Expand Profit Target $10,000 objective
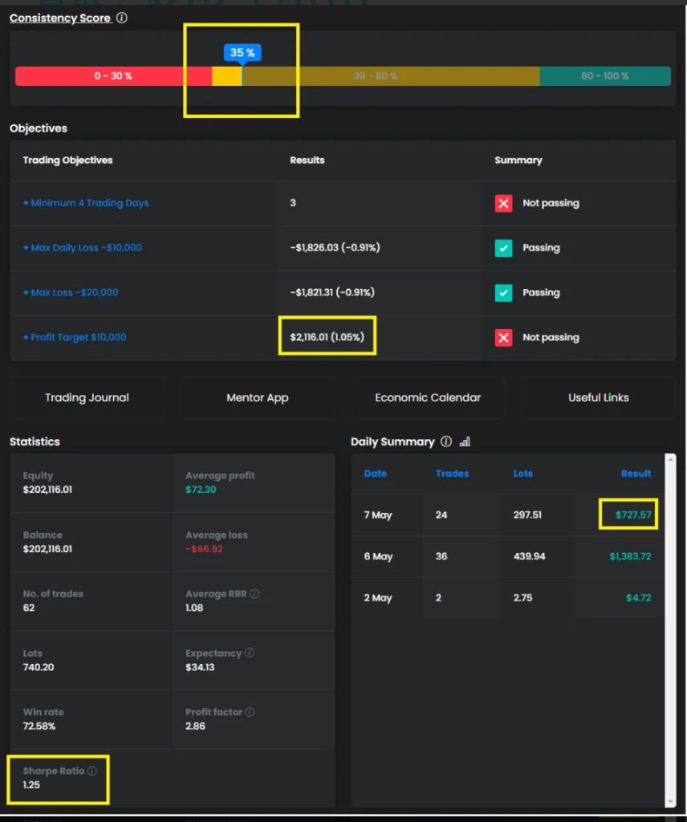687x822 pixels. pyautogui.click(x=75, y=338)
